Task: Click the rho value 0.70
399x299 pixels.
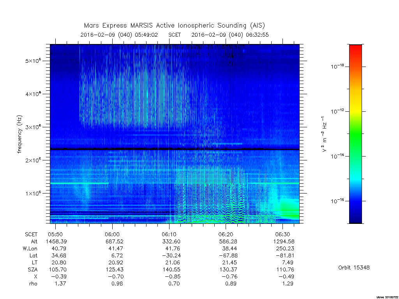Action: (174, 283)
